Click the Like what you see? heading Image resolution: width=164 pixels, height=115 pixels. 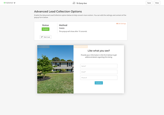coord(99,51)
